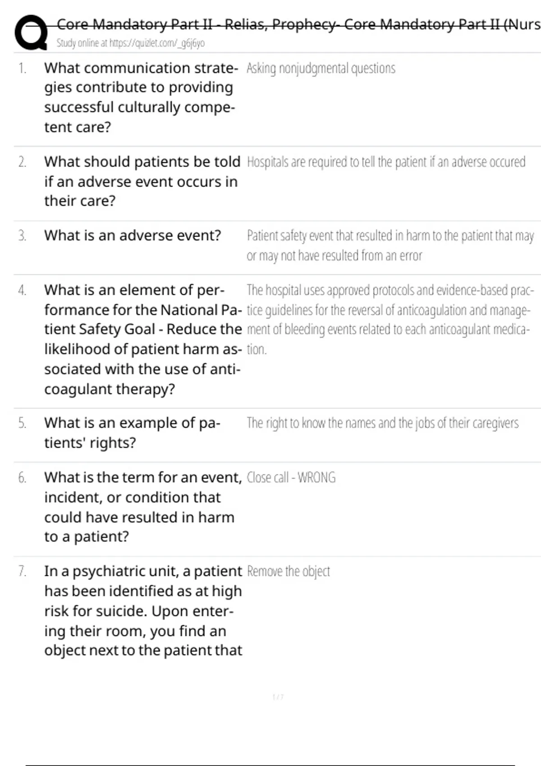Click item number 7 in the list
The height and width of the screenshot is (766, 541).
coord(22,571)
